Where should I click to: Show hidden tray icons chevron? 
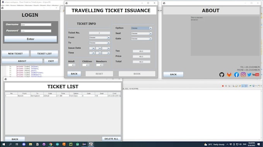click(227, 144)
